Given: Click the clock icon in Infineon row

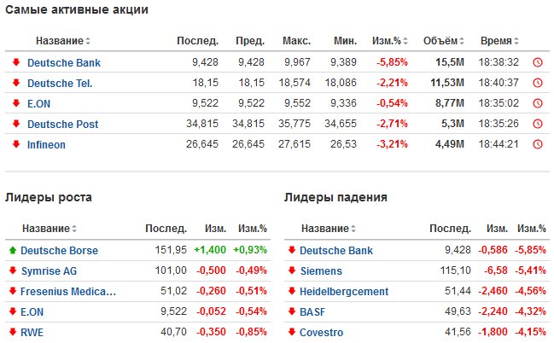Looking at the screenshot, I should pos(538,144).
